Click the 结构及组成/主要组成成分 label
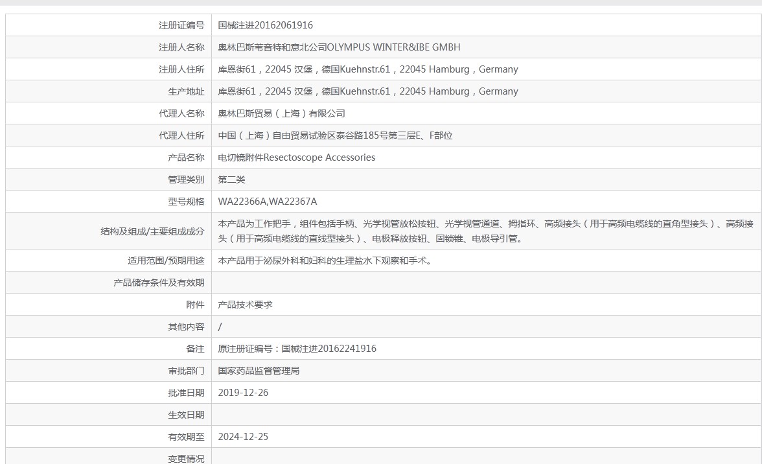Viewport: 762px width, 464px height. (x=152, y=231)
